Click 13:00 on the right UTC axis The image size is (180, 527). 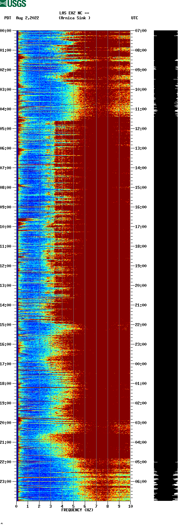click(x=141, y=148)
